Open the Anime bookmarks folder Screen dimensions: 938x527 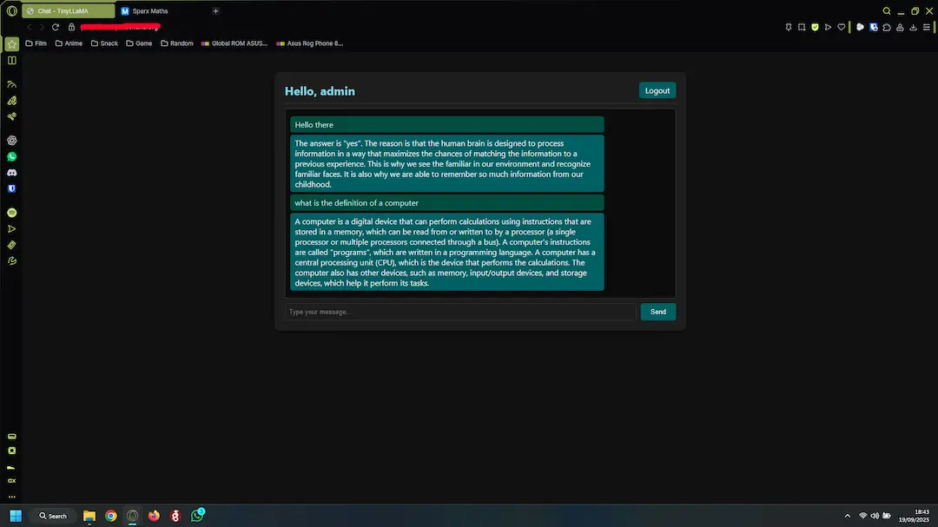pos(69,43)
